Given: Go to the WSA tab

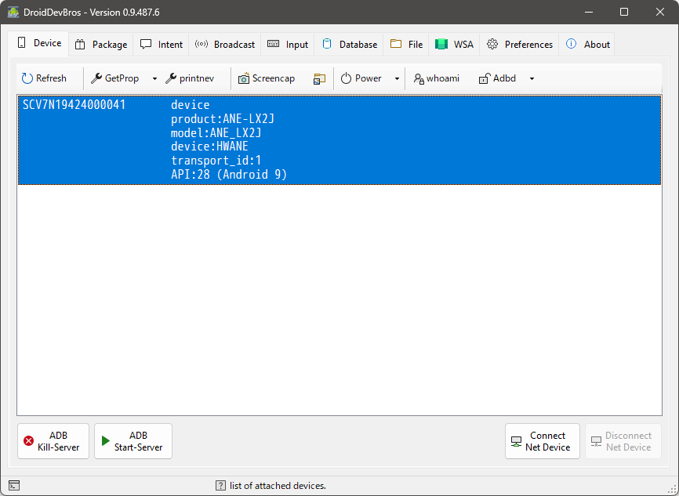Looking at the screenshot, I should (x=455, y=45).
